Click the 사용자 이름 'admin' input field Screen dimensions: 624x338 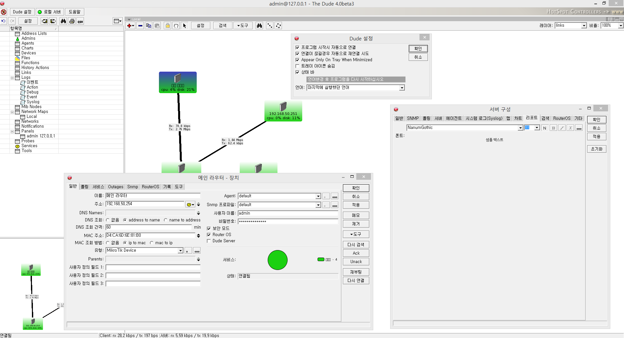point(288,213)
